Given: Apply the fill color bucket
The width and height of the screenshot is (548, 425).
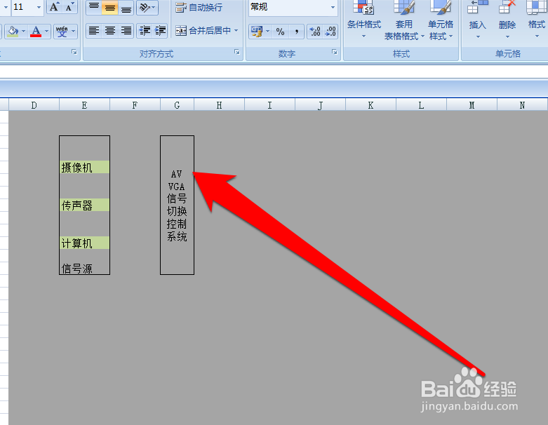Looking at the screenshot, I should (x=13, y=32).
